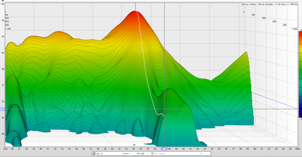Click the red top of the color scale bar
Image resolution: width=302 pixels, height=157 pixels.
click(300, 34)
